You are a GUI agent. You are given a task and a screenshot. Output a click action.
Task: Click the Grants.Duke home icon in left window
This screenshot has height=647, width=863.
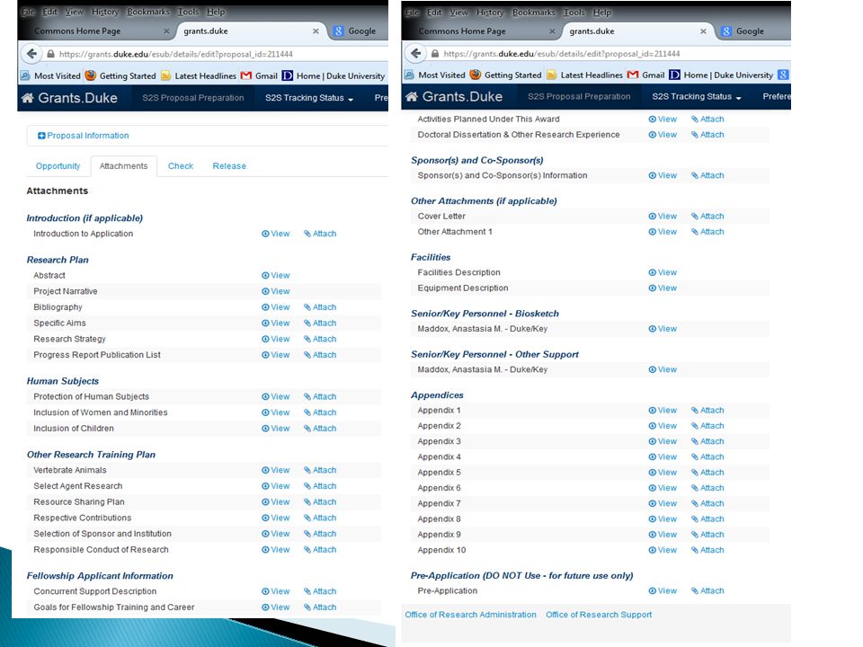pyautogui.click(x=27, y=98)
